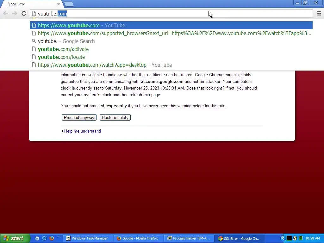
Task: Switch to Windows Task Manager in taskbar
Action: point(88,238)
